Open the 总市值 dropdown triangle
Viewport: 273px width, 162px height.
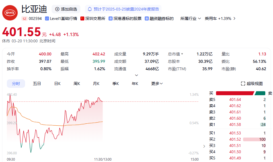pyautogui.click(x=182, y=54)
